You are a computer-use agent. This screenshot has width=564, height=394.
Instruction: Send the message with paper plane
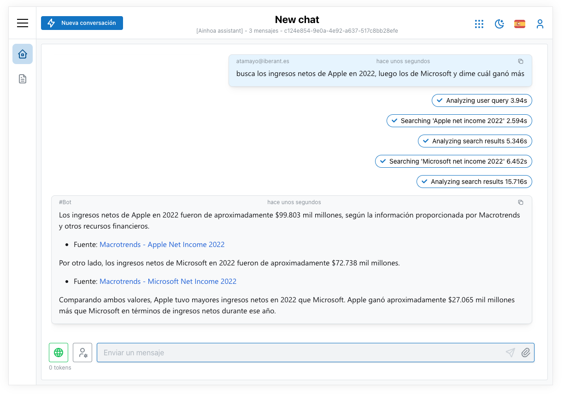click(510, 353)
